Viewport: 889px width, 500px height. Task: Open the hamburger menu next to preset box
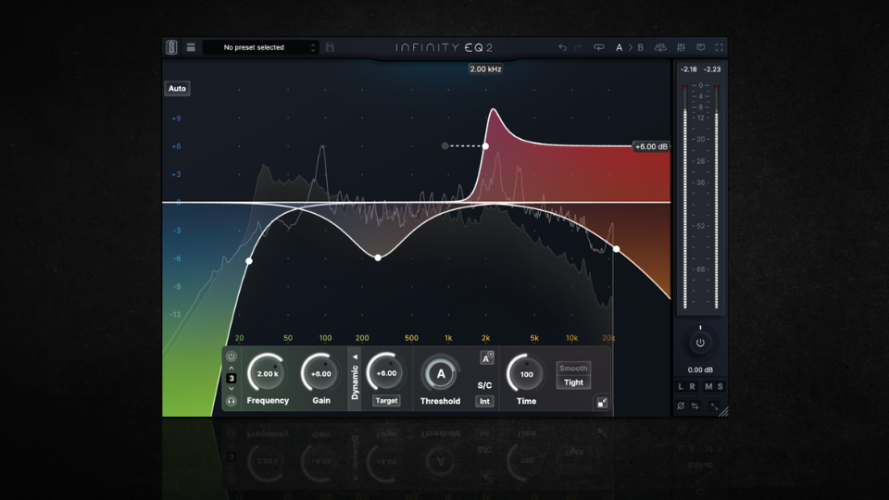click(191, 47)
